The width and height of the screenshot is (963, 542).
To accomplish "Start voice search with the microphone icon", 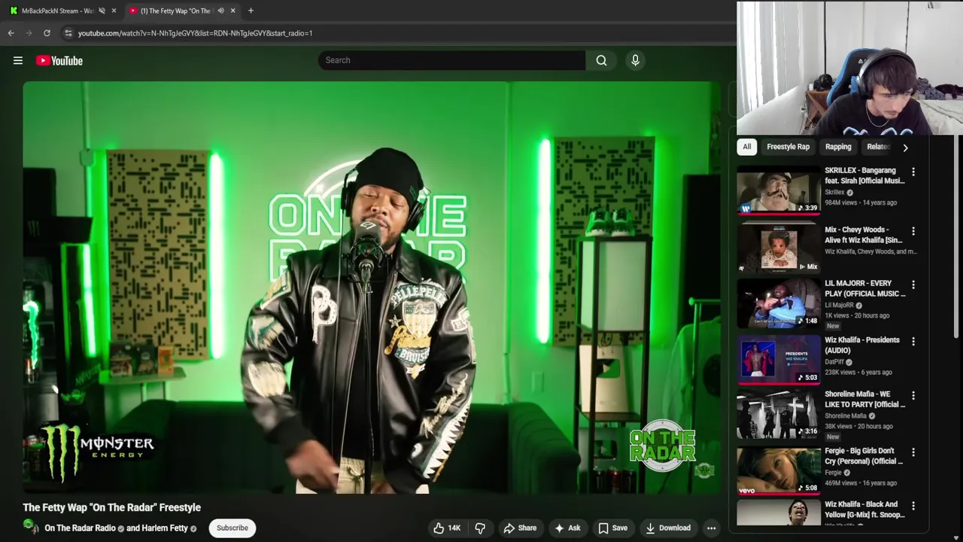I will click(x=635, y=60).
